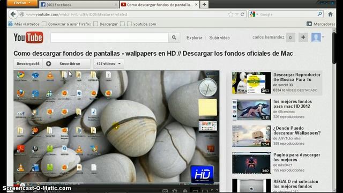Screen dimensions: 343x193
Task: Expand the account dropdown arrow beside avatar
Action: coord(323,37)
